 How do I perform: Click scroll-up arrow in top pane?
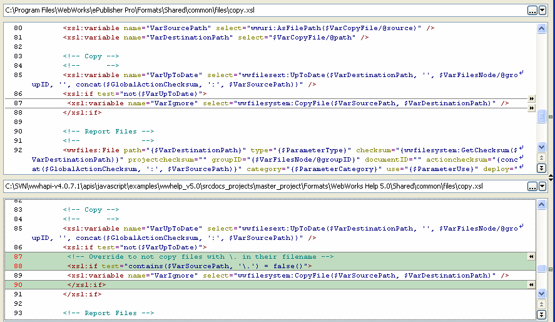(x=542, y=28)
